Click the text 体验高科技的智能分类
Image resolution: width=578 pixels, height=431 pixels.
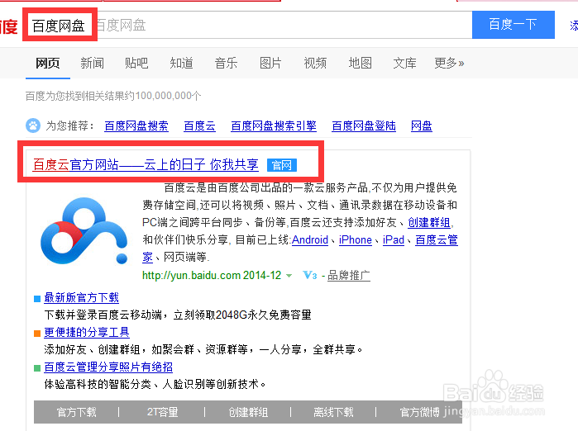click(x=98, y=384)
